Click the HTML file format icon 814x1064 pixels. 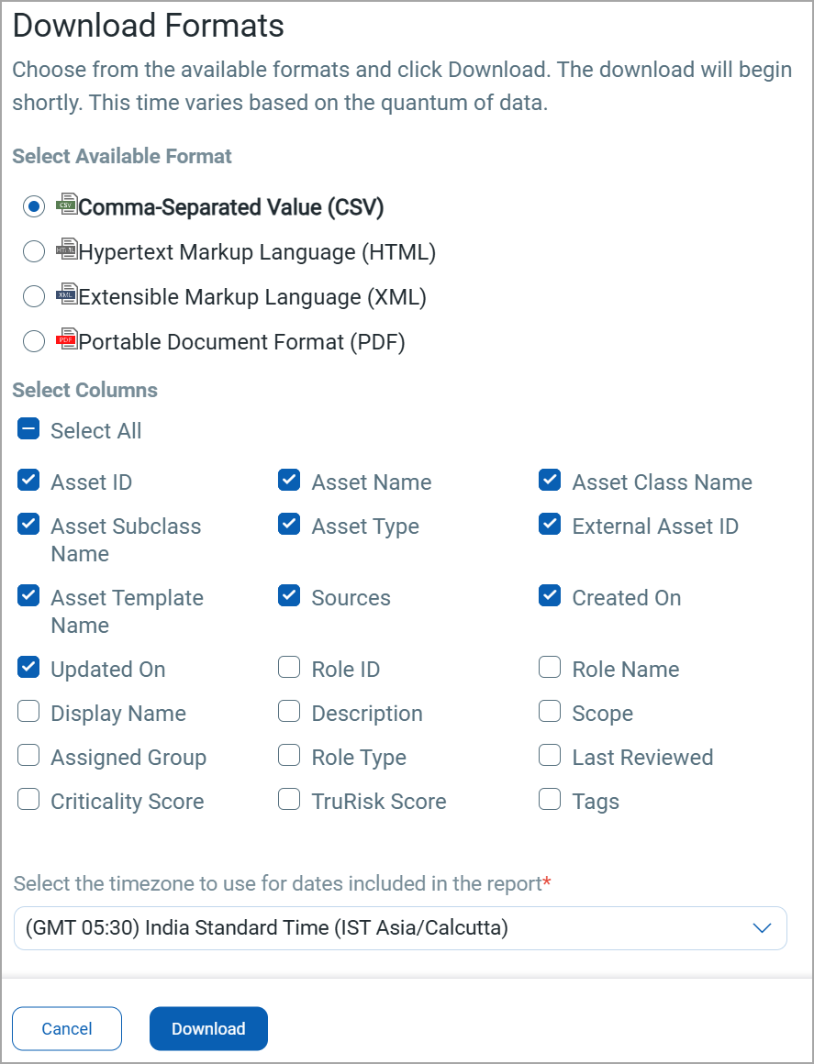(x=66, y=249)
